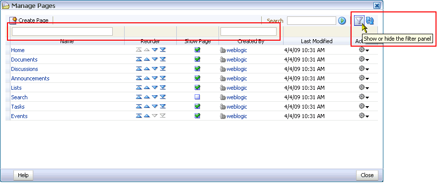The width and height of the screenshot is (438, 189).
Task: Open the Announcements page link
Action: click(30, 78)
